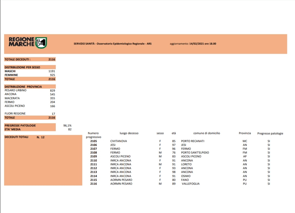Select progressive number 2113
This screenshot has width=295, height=213.
point(93,172)
